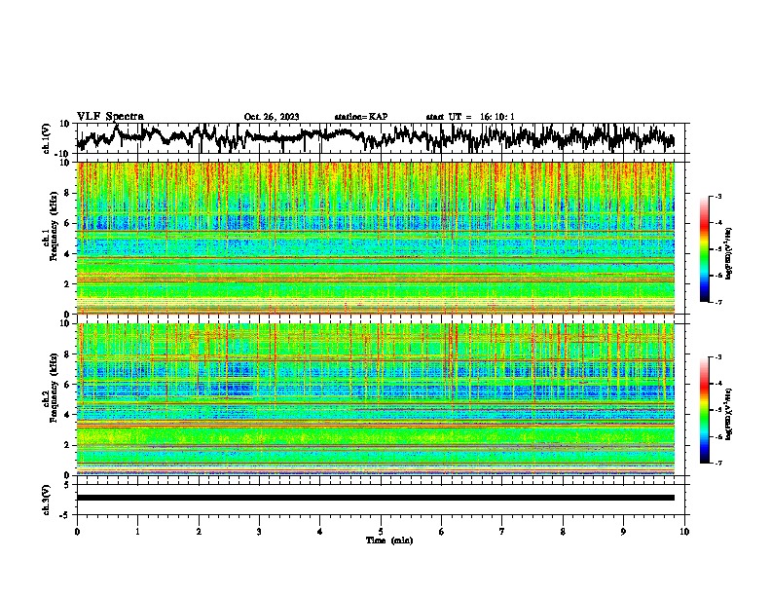Click the ch.1 spectrogram color scale bar

705,249
